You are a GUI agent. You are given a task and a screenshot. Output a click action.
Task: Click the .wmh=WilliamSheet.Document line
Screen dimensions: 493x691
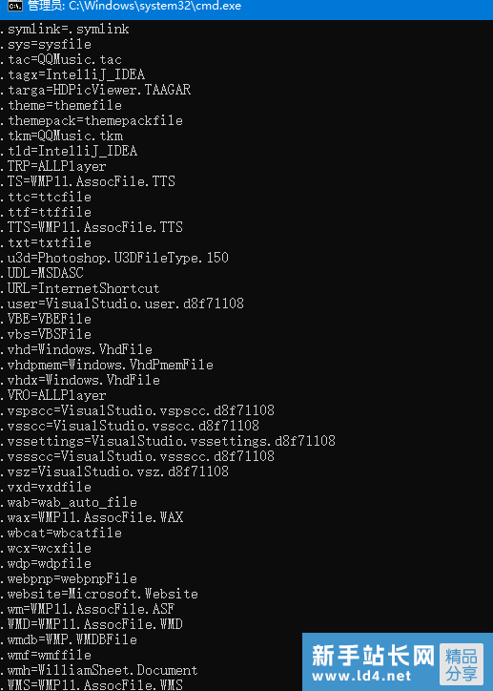[x=99, y=670]
